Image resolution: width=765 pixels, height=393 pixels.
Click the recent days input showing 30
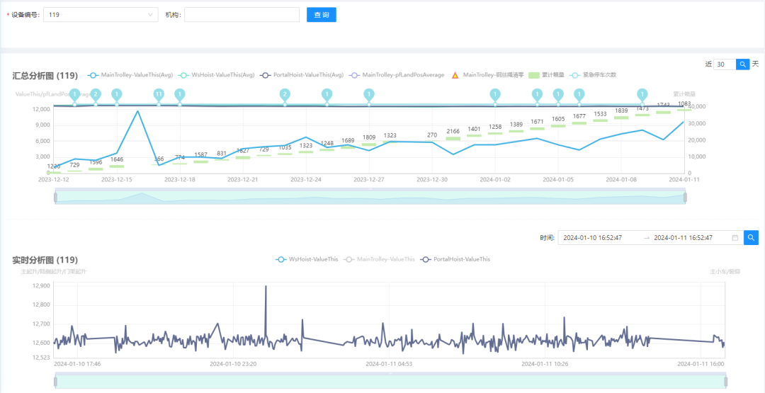(725, 64)
